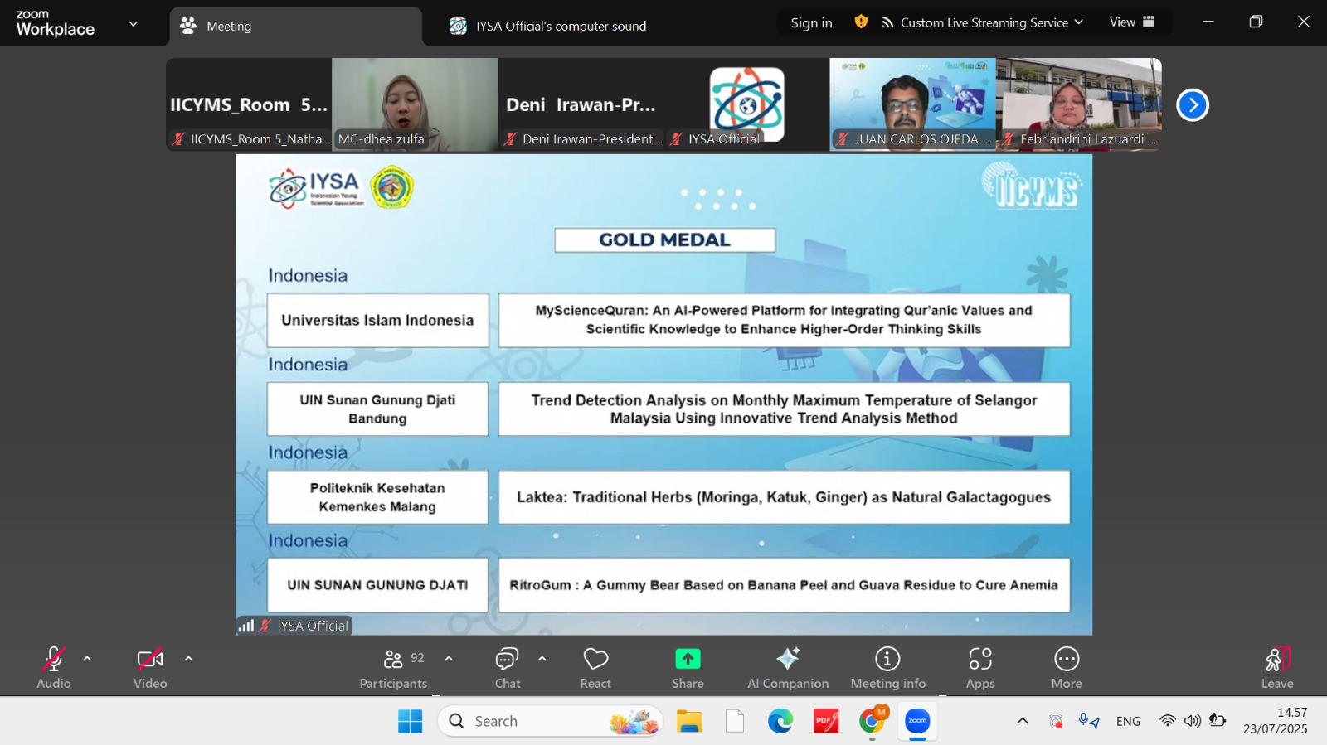Click the green Share screen icon
Image resolution: width=1327 pixels, height=745 pixels.
(688, 660)
